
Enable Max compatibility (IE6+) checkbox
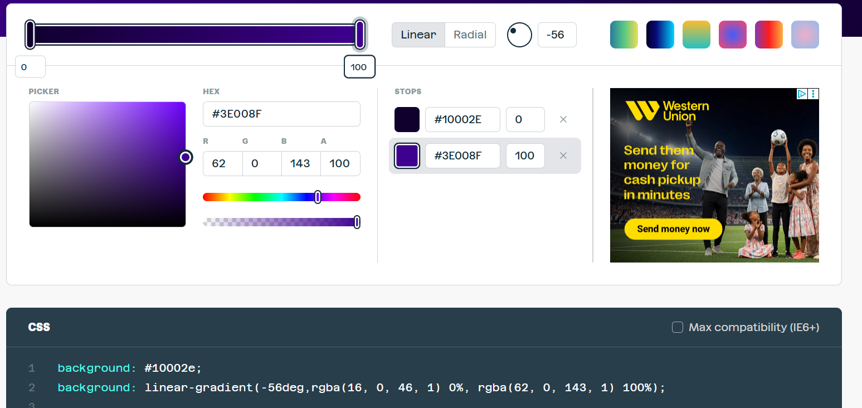pos(678,327)
